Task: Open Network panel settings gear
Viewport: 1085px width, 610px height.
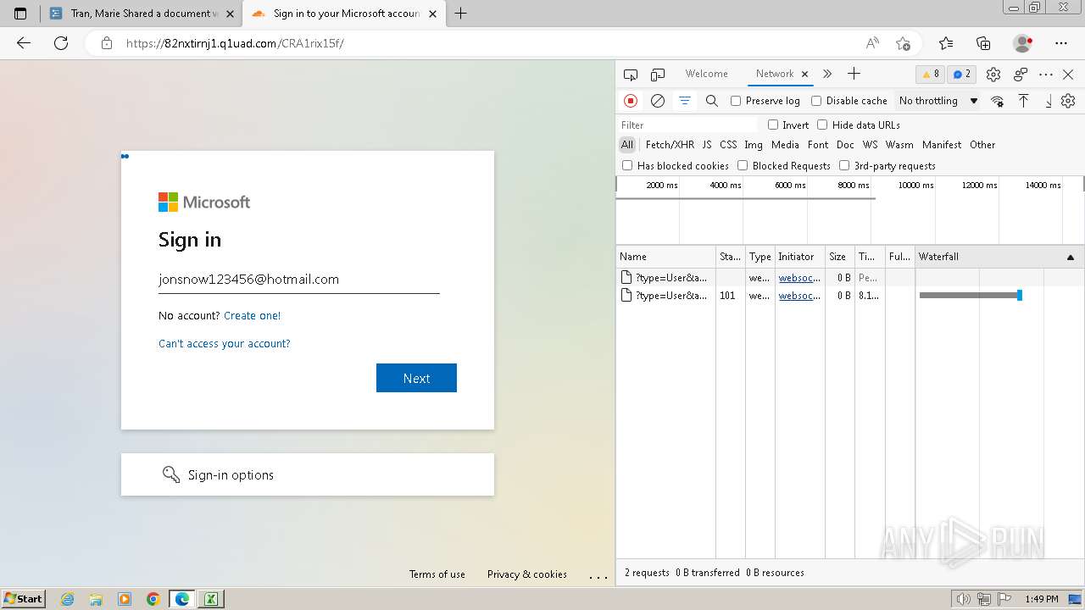Action: click(1068, 101)
